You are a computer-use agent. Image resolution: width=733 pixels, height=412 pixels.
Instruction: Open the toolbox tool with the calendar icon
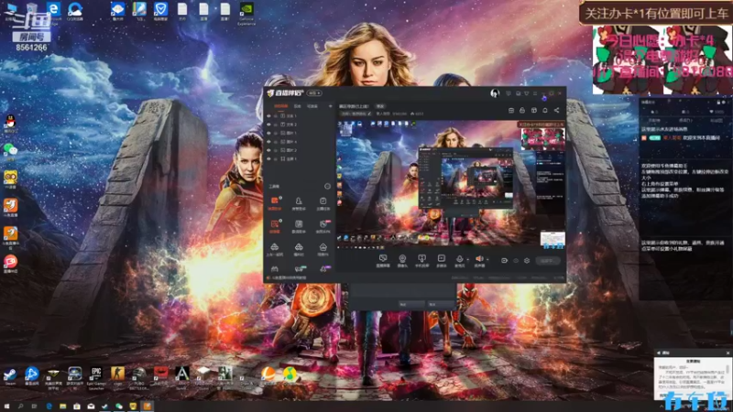[x=323, y=203]
